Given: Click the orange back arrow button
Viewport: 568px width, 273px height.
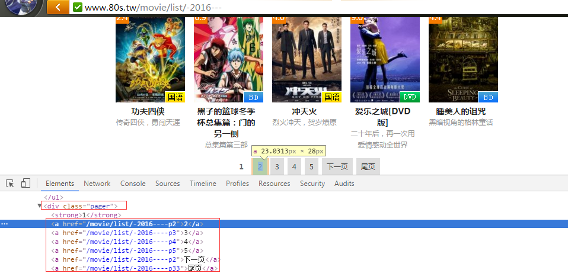Looking at the screenshot, I should tap(58, 7).
